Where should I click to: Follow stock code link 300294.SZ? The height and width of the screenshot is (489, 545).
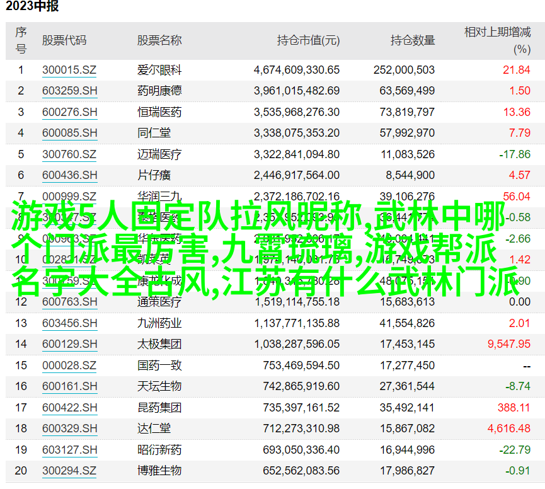coord(69,471)
